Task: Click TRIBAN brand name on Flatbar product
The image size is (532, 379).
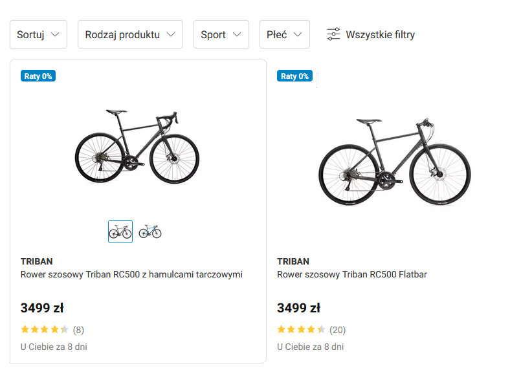Action: tap(293, 261)
